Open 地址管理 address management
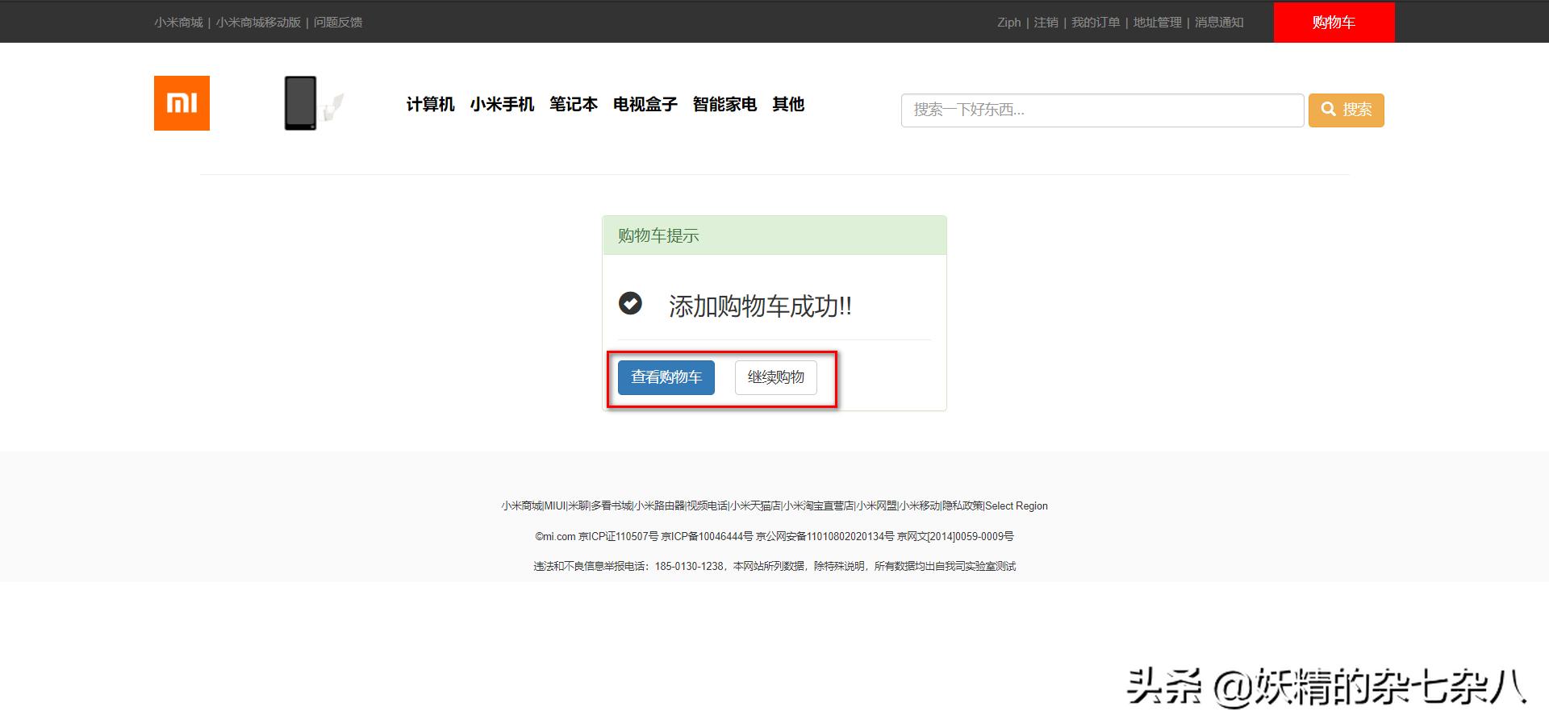The image size is (1549, 728). 1157,22
